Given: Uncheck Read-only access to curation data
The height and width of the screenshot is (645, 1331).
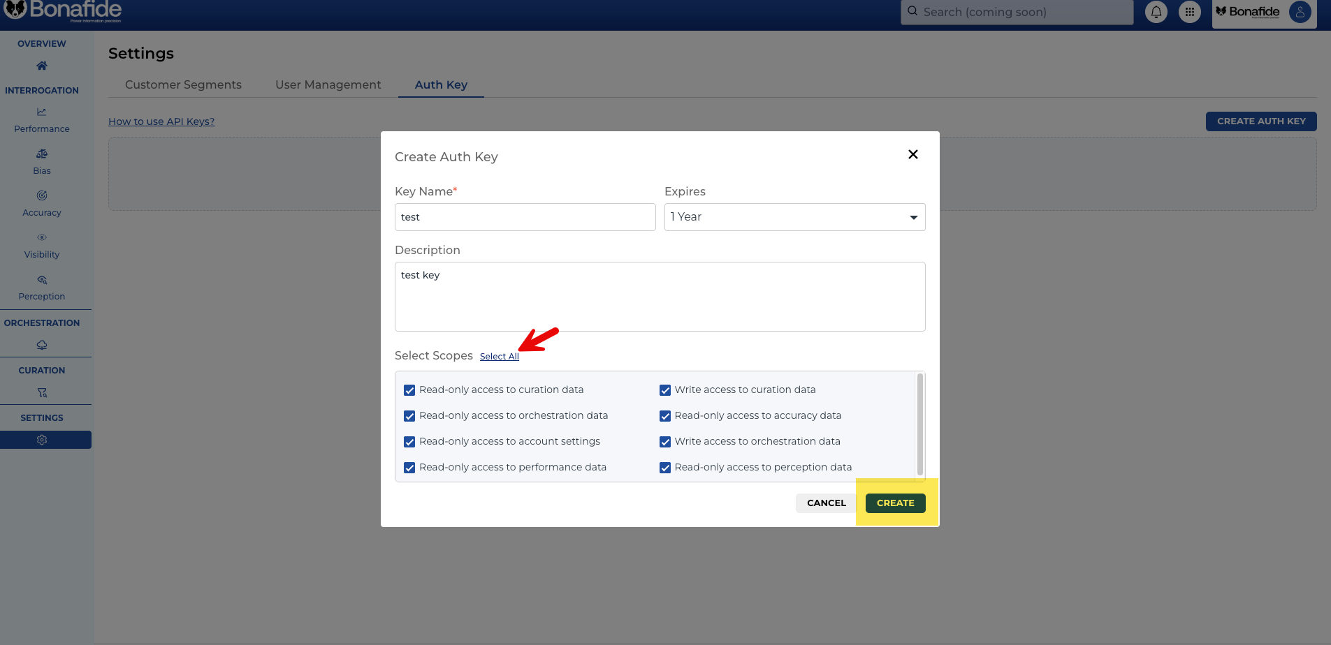Looking at the screenshot, I should [409, 390].
